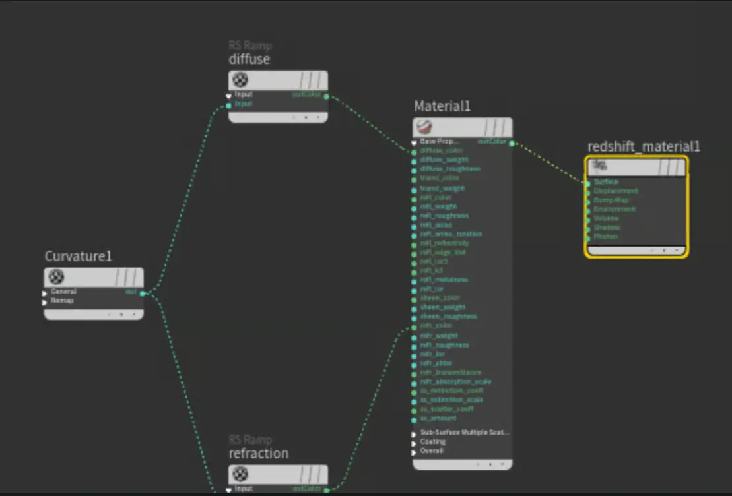Click the diffuse_color input on Material1

[x=415, y=151]
